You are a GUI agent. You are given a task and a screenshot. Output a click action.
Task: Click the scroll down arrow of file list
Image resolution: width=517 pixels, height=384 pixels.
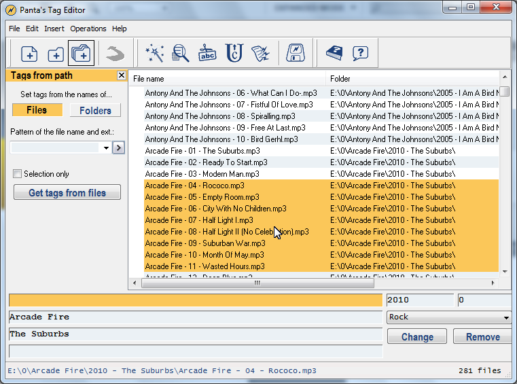505,272
